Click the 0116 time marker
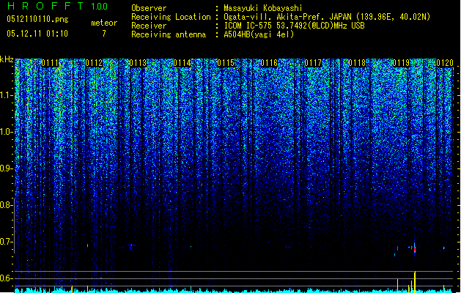 click(269, 63)
